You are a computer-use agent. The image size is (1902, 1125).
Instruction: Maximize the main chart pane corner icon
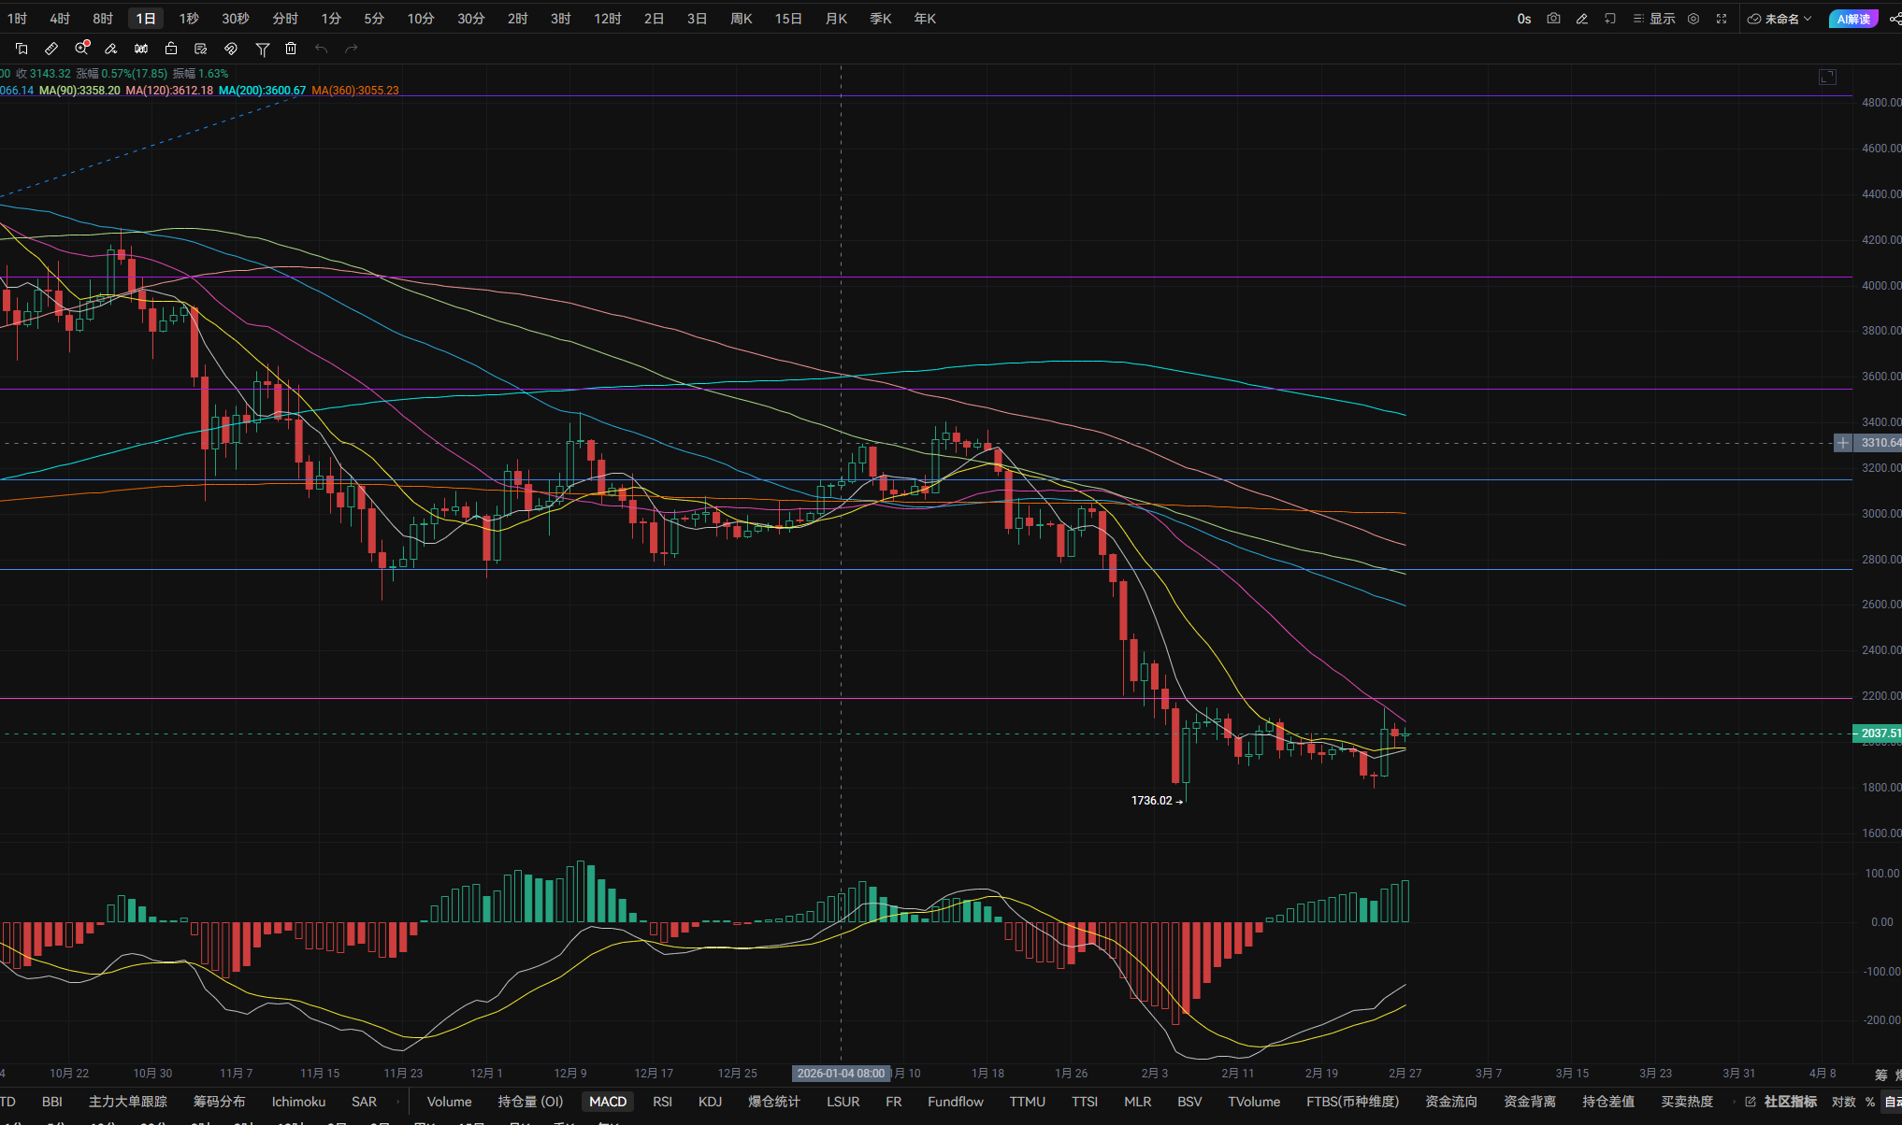click(x=1827, y=77)
